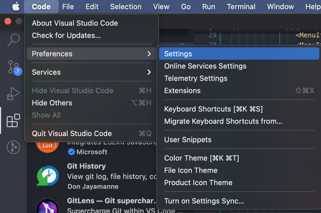Click the Git History extension icon

point(47,176)
